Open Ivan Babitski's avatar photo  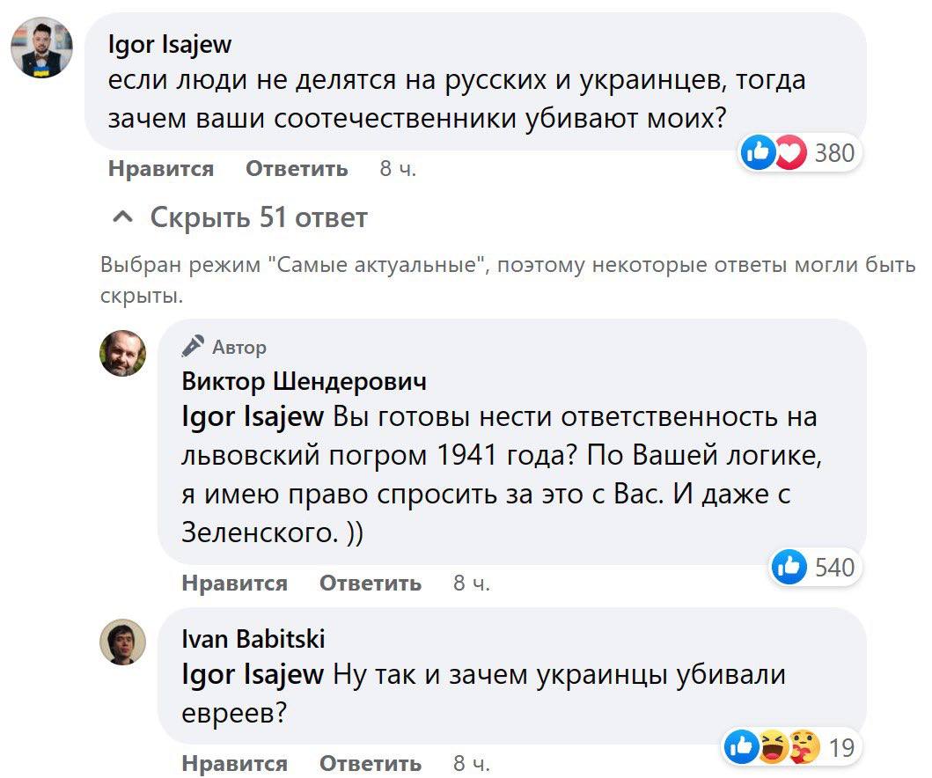click(x=122, y=641)
